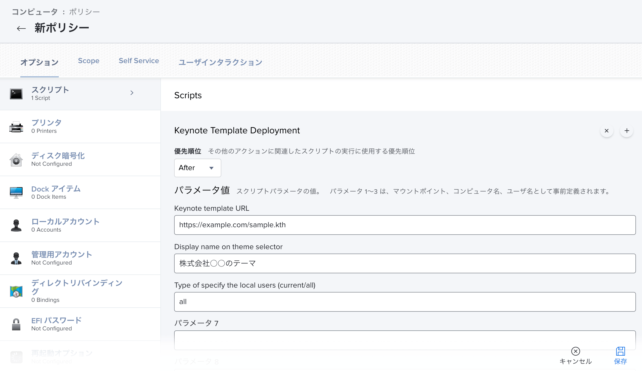Click the Display name on theme selector field
Image resolution: width=642 pixels, height=371 pixels.
[x=405, y=263]
